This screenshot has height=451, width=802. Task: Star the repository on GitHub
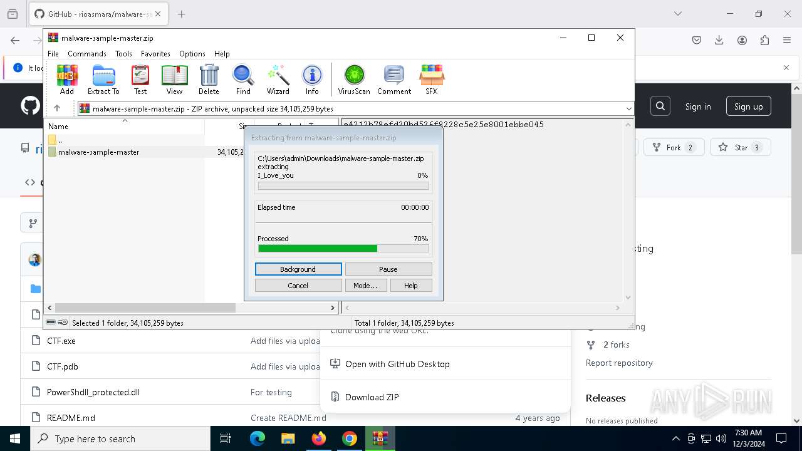click(740, 148)
